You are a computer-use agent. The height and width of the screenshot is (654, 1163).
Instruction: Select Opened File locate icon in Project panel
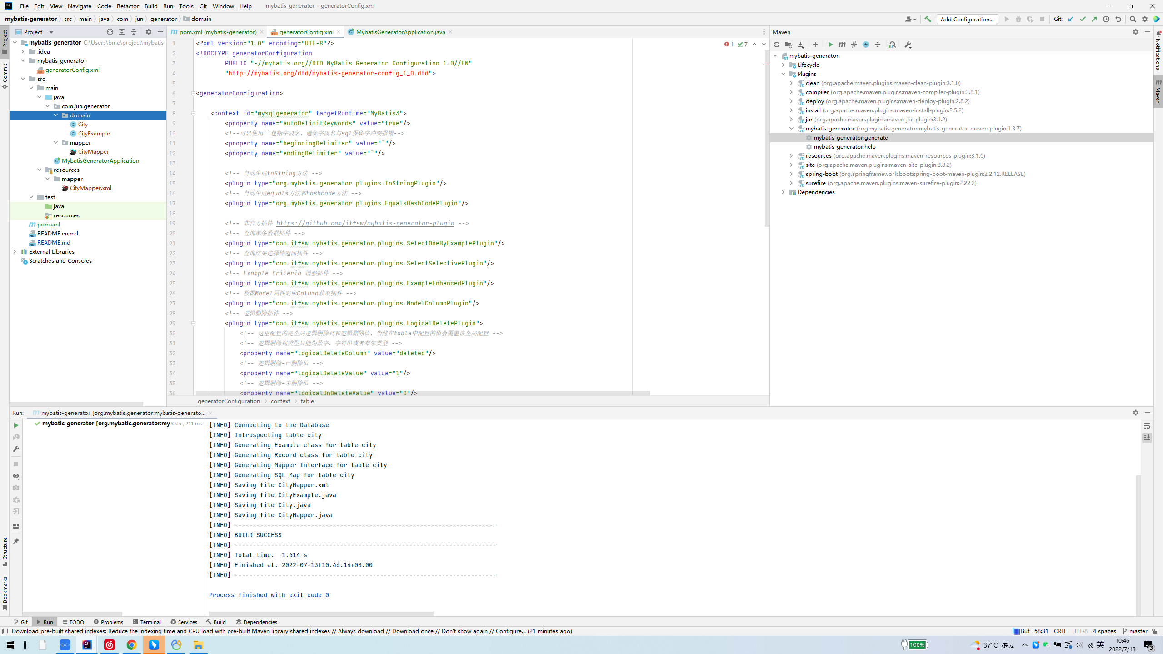point(110,32)
